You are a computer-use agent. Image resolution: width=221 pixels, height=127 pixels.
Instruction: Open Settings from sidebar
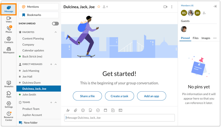[x=9, y=105]
